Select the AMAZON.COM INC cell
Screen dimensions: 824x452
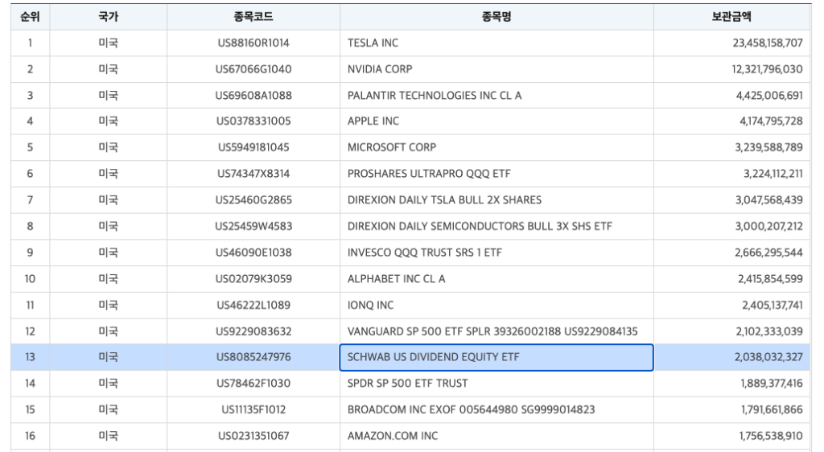tap(496, 436)
